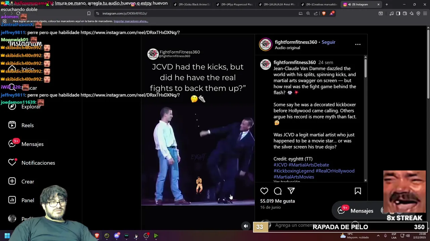Click Crear in the Instagram sidebar
This screenshot has height=241, width=430.
(28, 181)
